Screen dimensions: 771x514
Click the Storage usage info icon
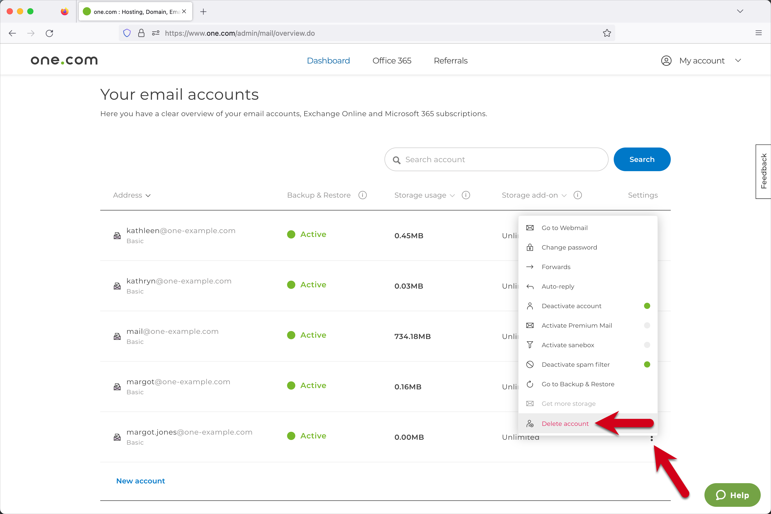tap(465, 195)
